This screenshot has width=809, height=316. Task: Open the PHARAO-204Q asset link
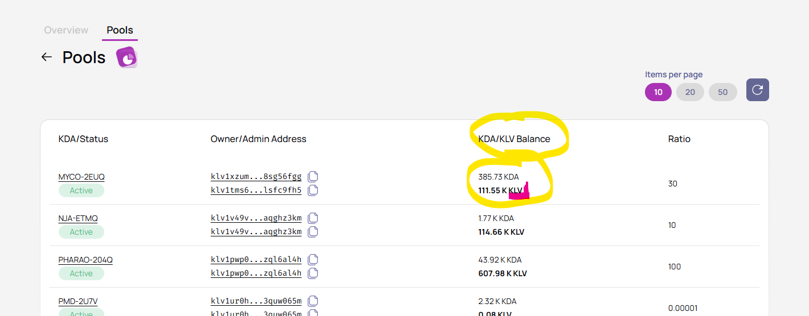(85, 260)
